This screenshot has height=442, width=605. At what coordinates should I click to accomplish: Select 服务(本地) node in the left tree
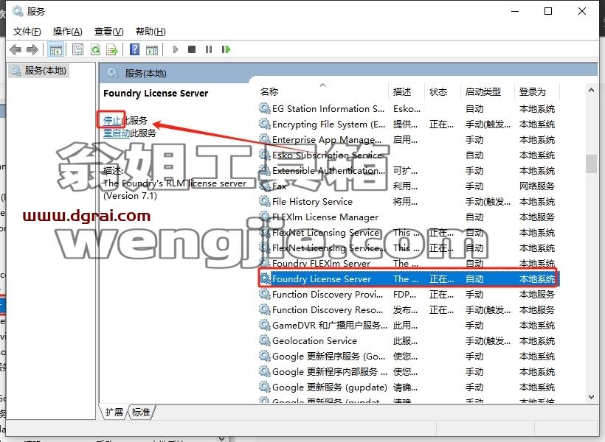coord(39,71)
